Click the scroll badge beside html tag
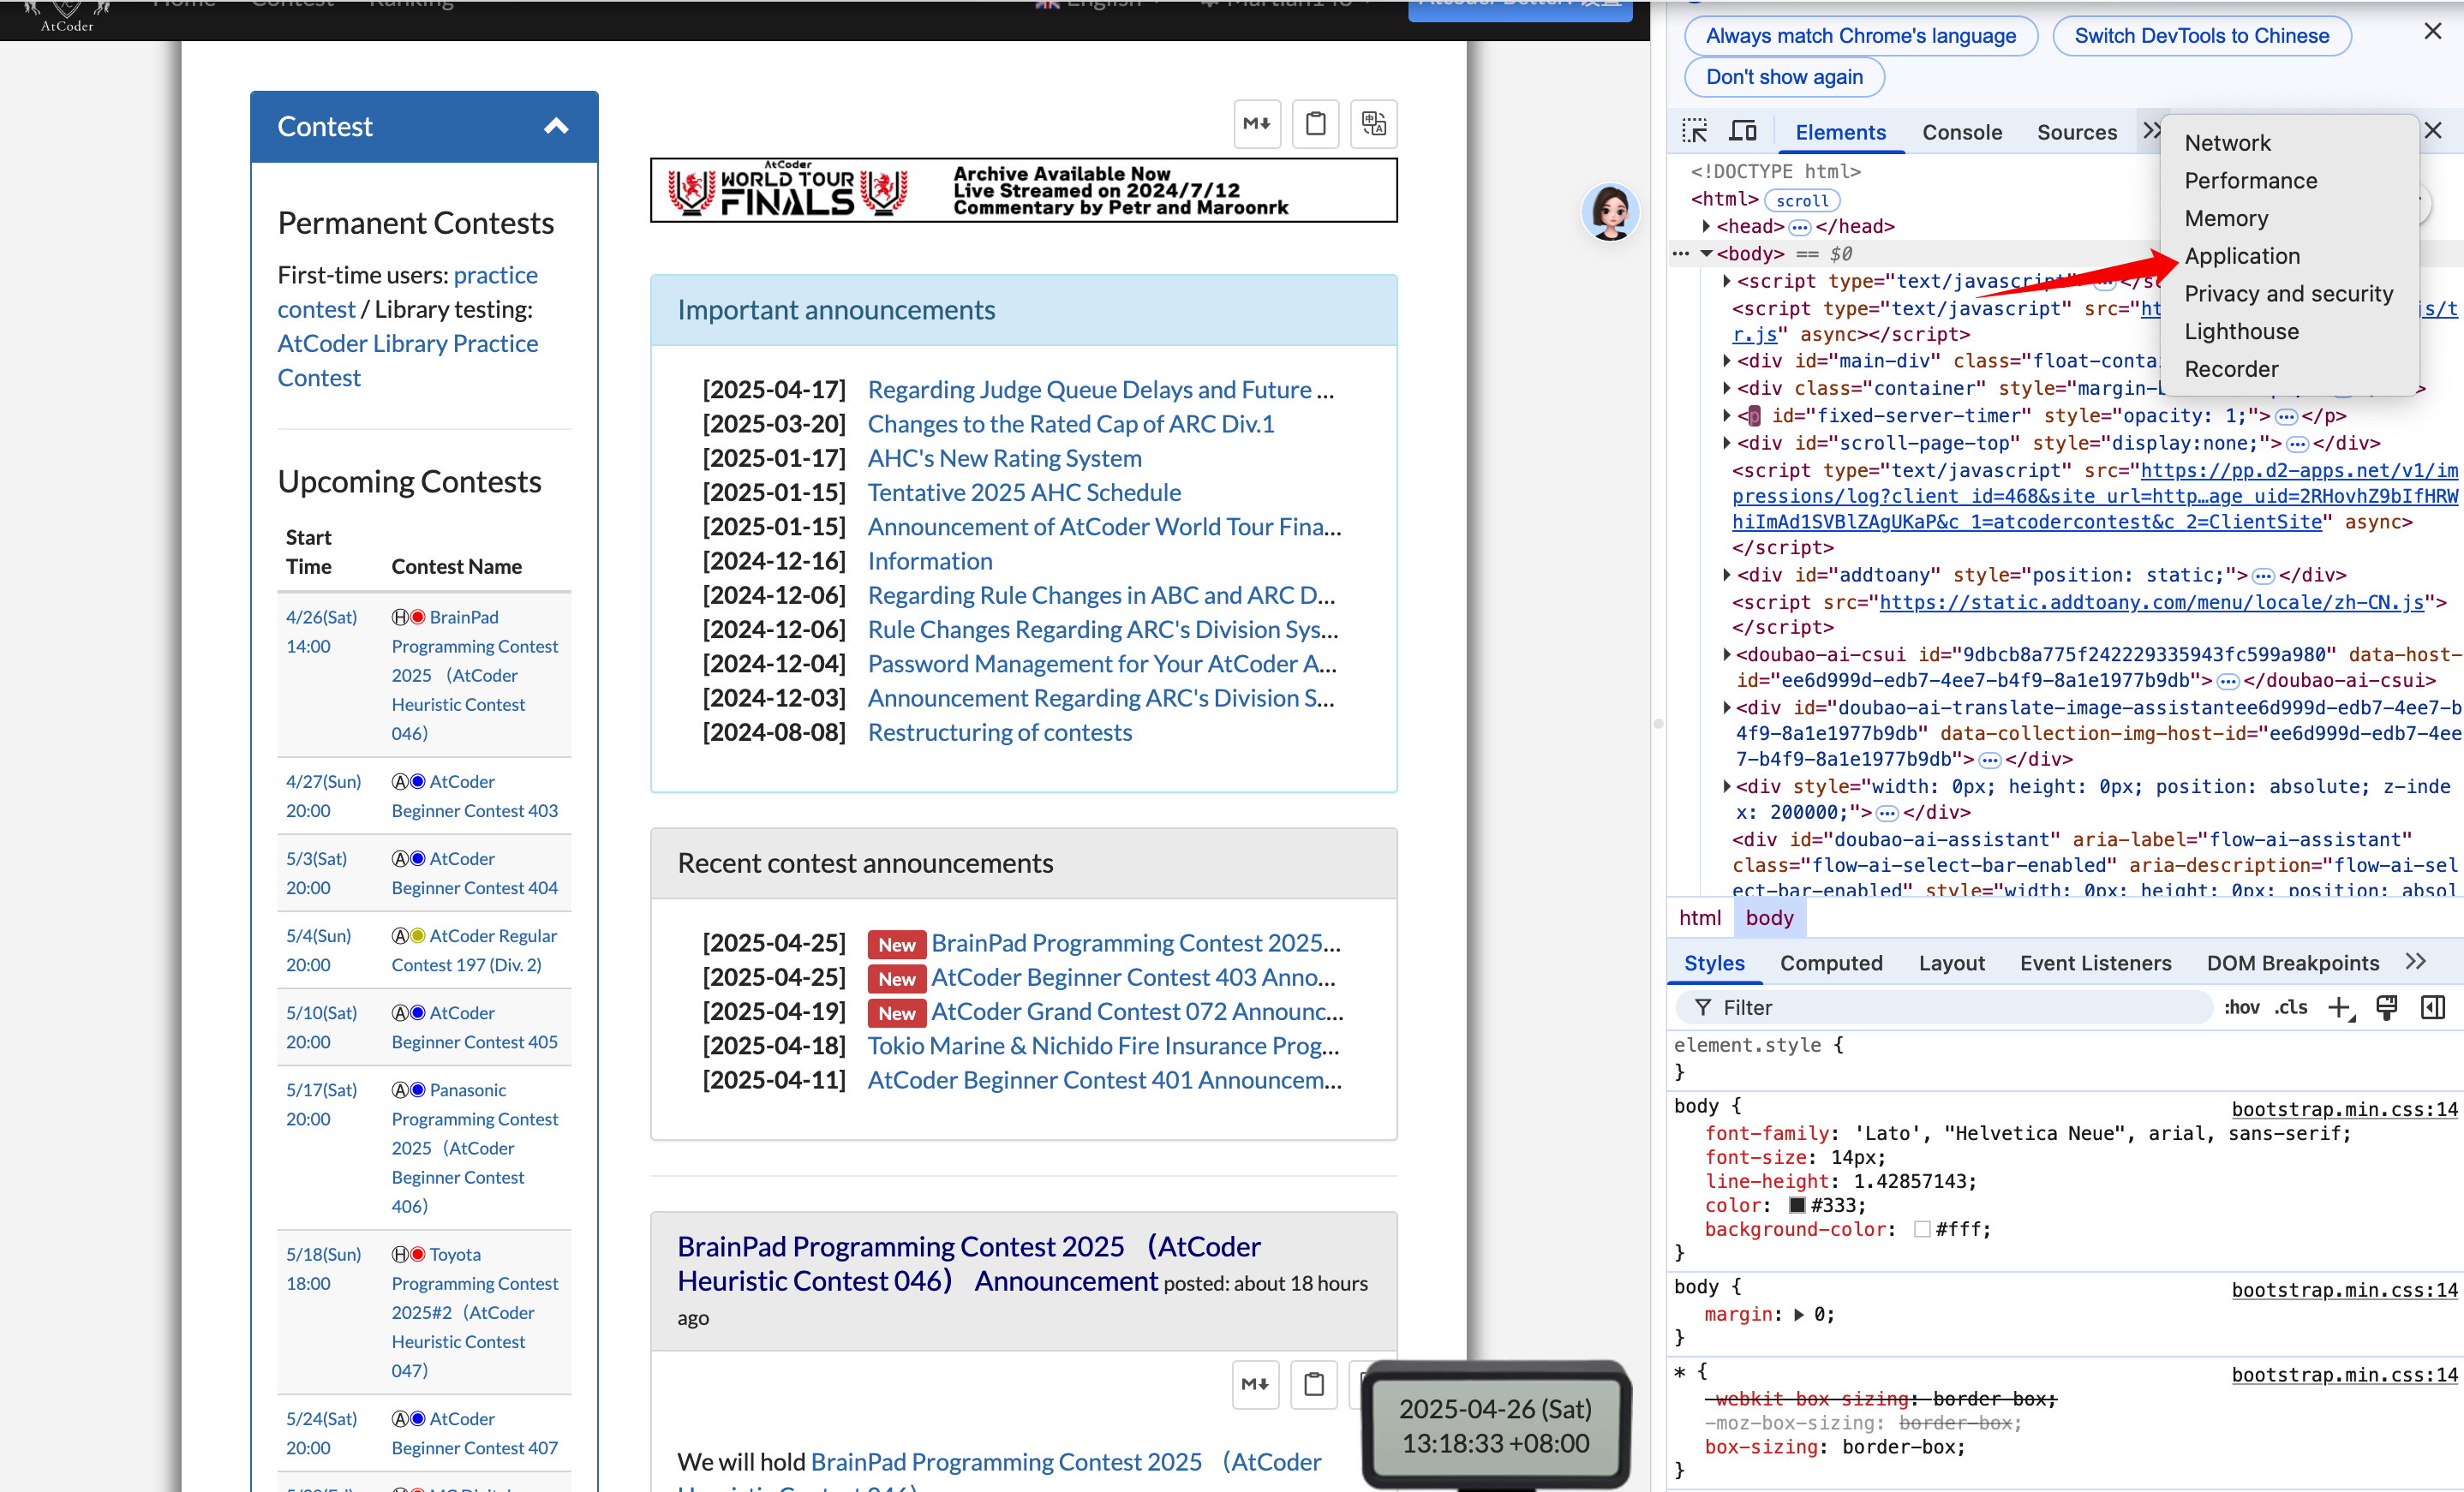Viewport: 2464px width, 1492px height. (1802, 200)
